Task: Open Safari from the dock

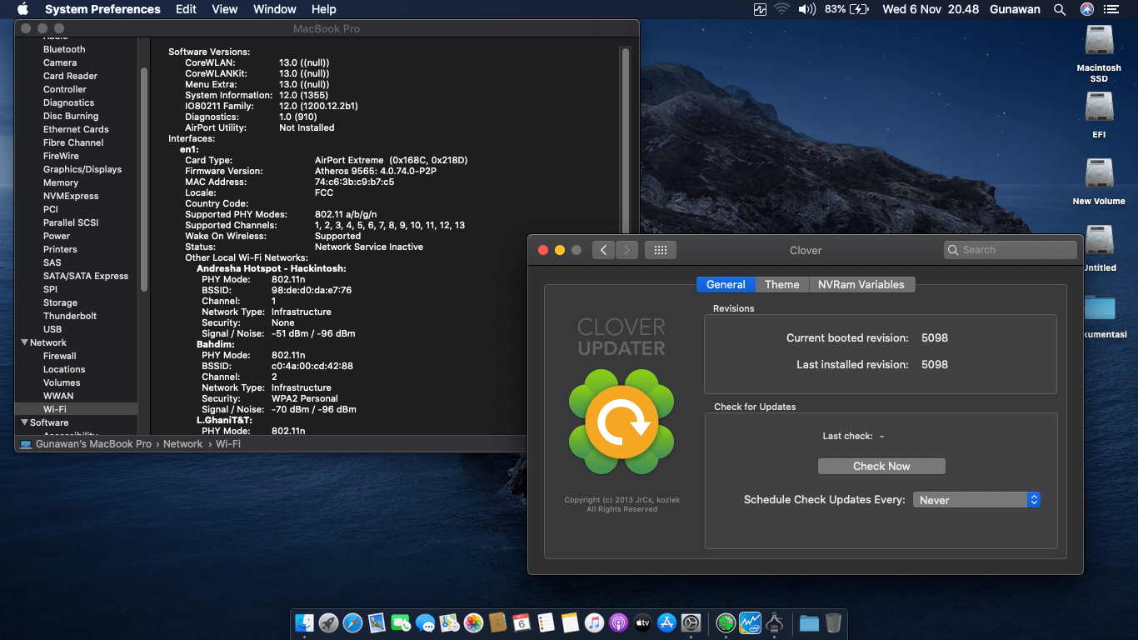Action: click(x=352, y=622)
